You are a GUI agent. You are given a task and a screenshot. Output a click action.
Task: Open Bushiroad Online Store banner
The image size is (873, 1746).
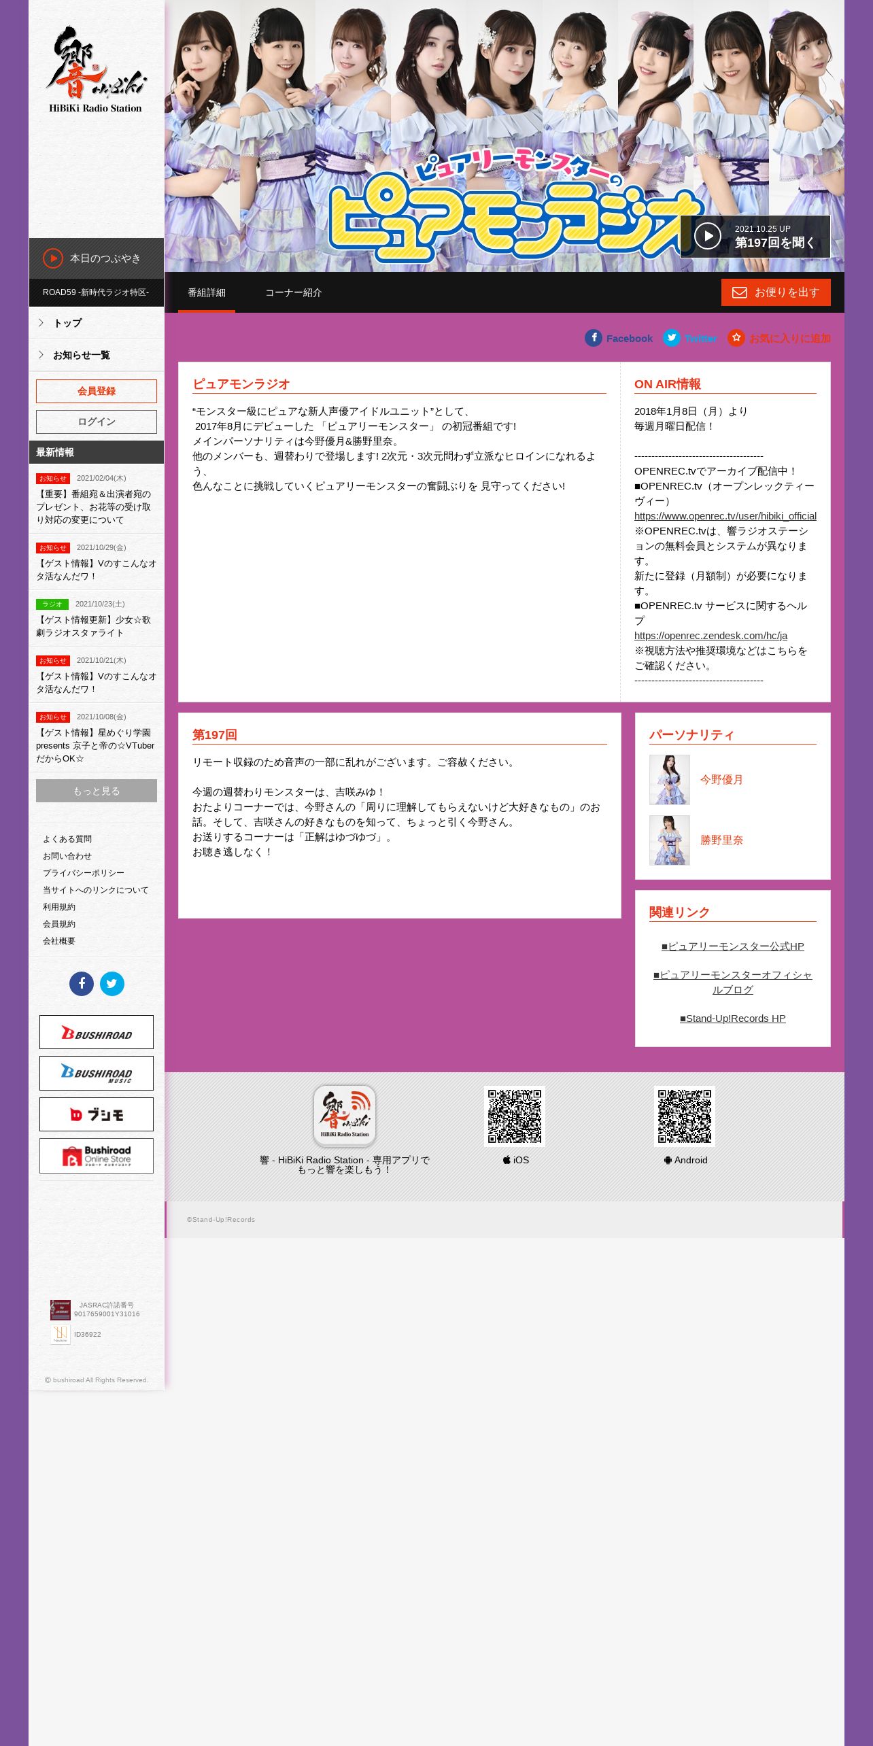coord(97,1156)
